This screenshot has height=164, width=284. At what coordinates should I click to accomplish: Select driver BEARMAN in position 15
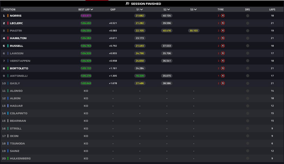click(18, 121)
